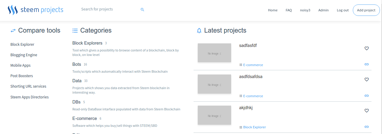The width and height of the screenshot is (382, 134).
Task: Click the E-commerce description text
Action: (x=115, y=126)
